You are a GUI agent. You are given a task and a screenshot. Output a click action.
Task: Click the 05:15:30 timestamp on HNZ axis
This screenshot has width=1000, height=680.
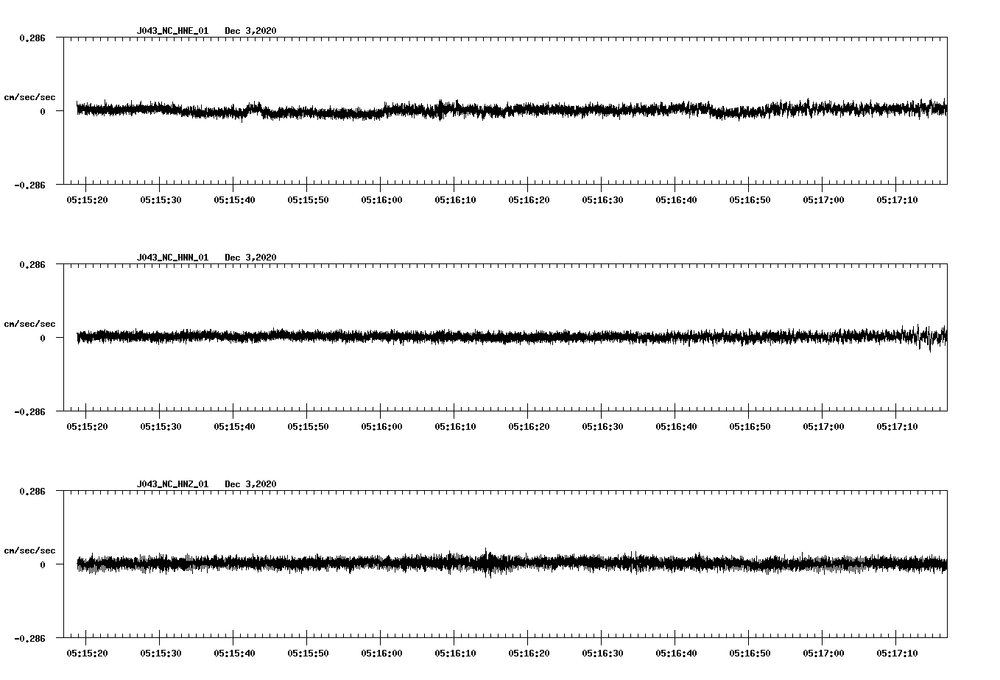click(x=159, y=652)
